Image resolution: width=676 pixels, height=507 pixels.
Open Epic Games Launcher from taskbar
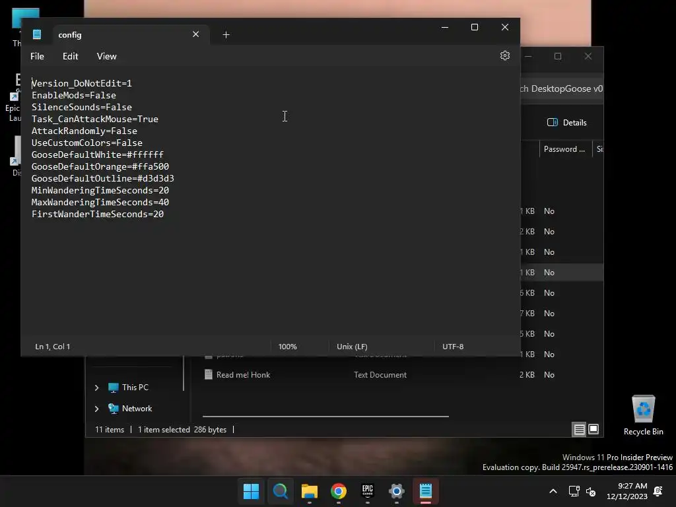pos(367,491)
